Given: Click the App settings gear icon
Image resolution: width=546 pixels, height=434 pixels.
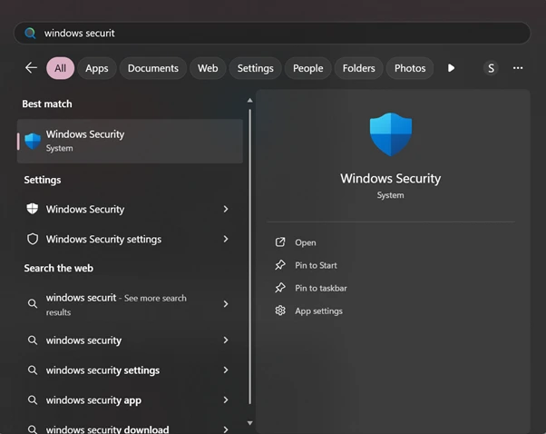Looking at the screenshot, I should point(280,311).
